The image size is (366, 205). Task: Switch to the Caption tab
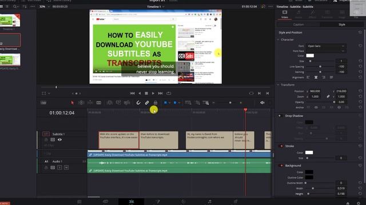299,24
